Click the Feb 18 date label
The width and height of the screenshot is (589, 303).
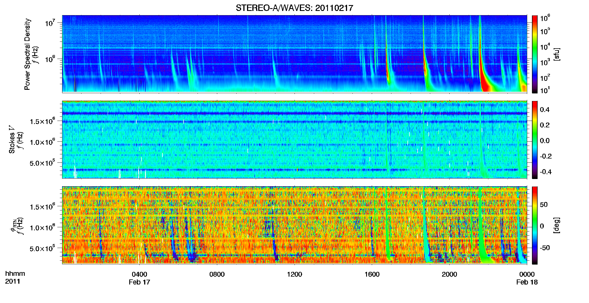click(527, 282)
